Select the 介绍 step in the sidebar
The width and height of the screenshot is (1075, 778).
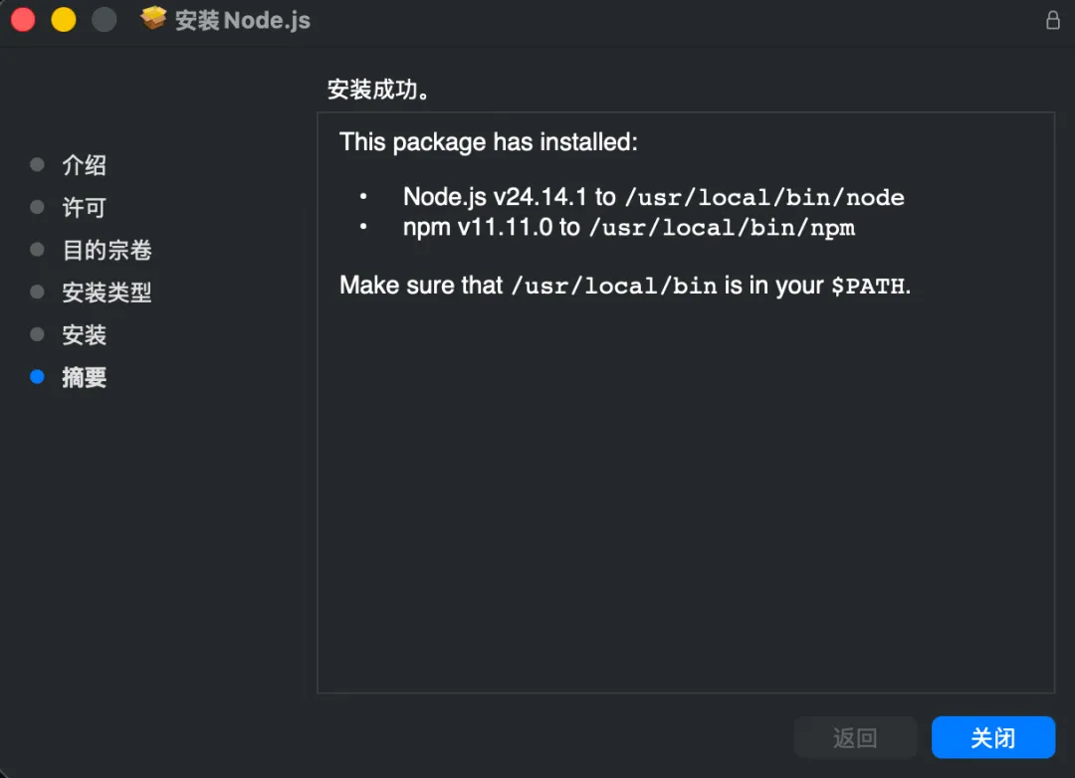pyautogui.click(x=84, y=165)
